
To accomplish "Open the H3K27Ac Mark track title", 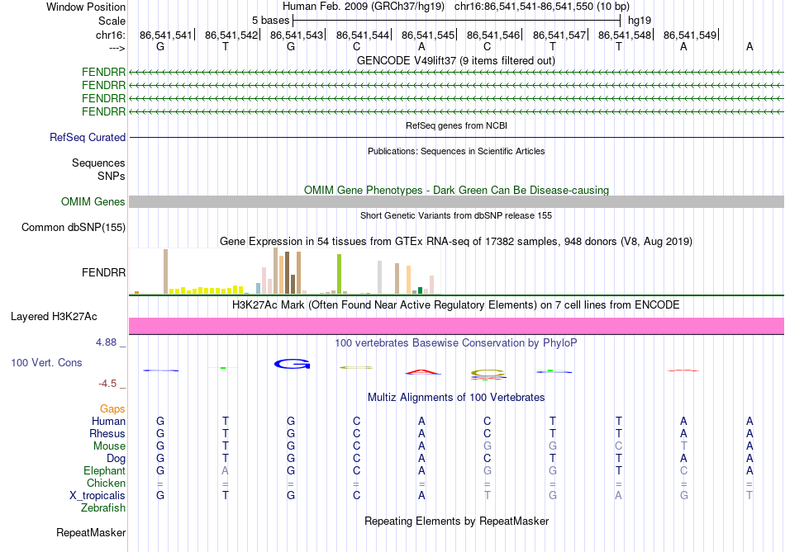I will tap(456, 305).
